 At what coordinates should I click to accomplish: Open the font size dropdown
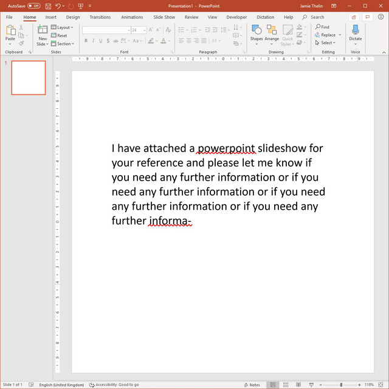click(144, 30)
